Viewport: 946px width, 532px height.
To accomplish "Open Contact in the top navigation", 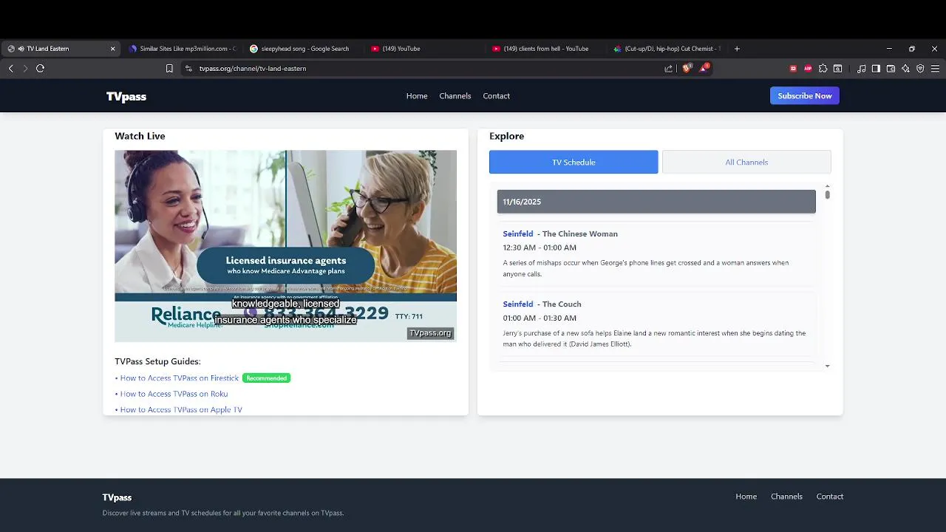I will (x=497, y=96).
